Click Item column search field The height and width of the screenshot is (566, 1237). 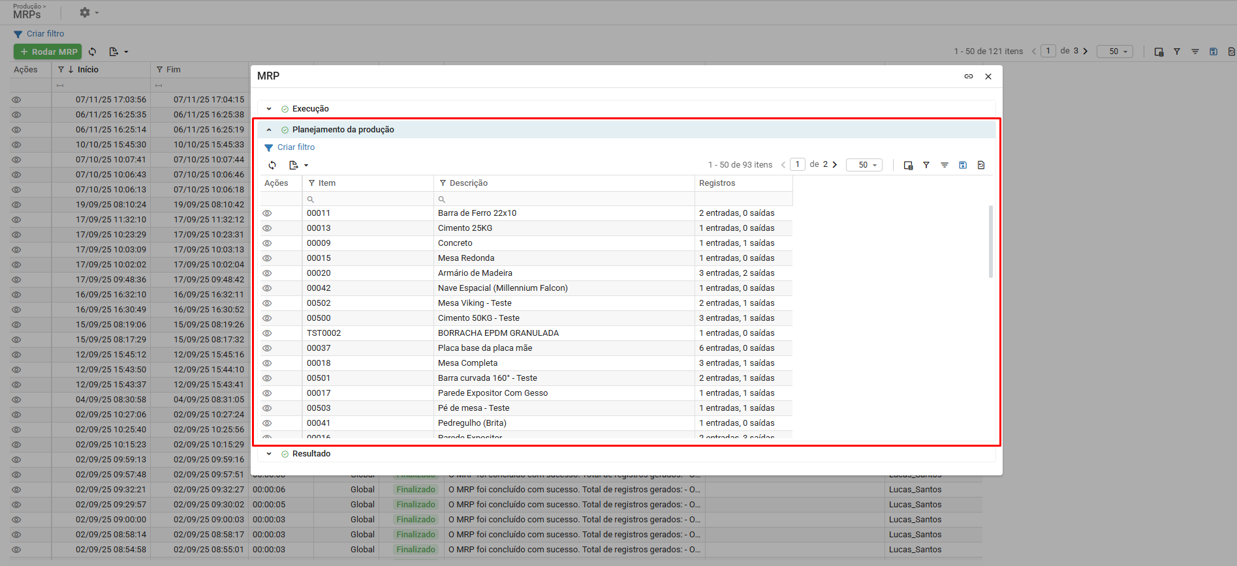(368, 199)
